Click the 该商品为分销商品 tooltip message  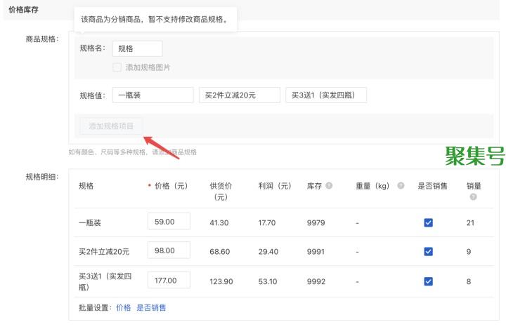click(155, 19)
